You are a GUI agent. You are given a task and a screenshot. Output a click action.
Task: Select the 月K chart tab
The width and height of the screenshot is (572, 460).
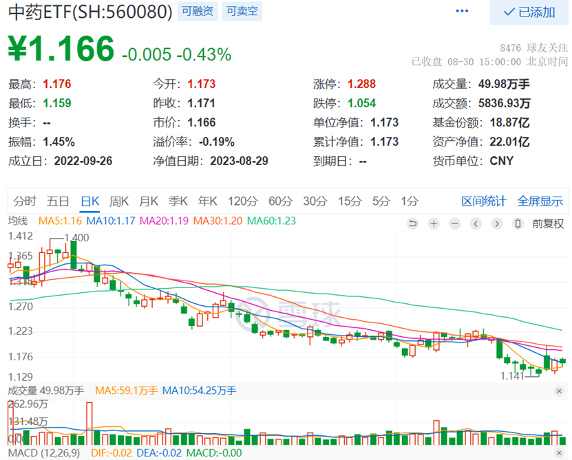click(149, 201)
